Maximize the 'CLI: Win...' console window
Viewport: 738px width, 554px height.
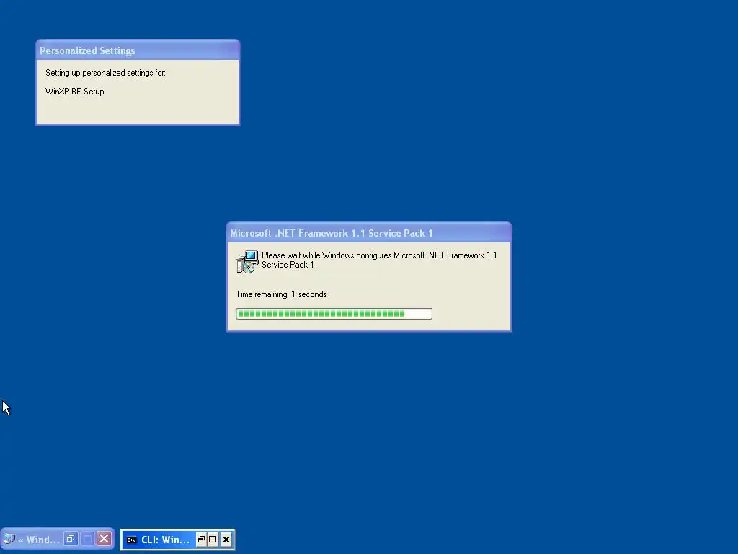pyautogui.click(x=213, y=540)
